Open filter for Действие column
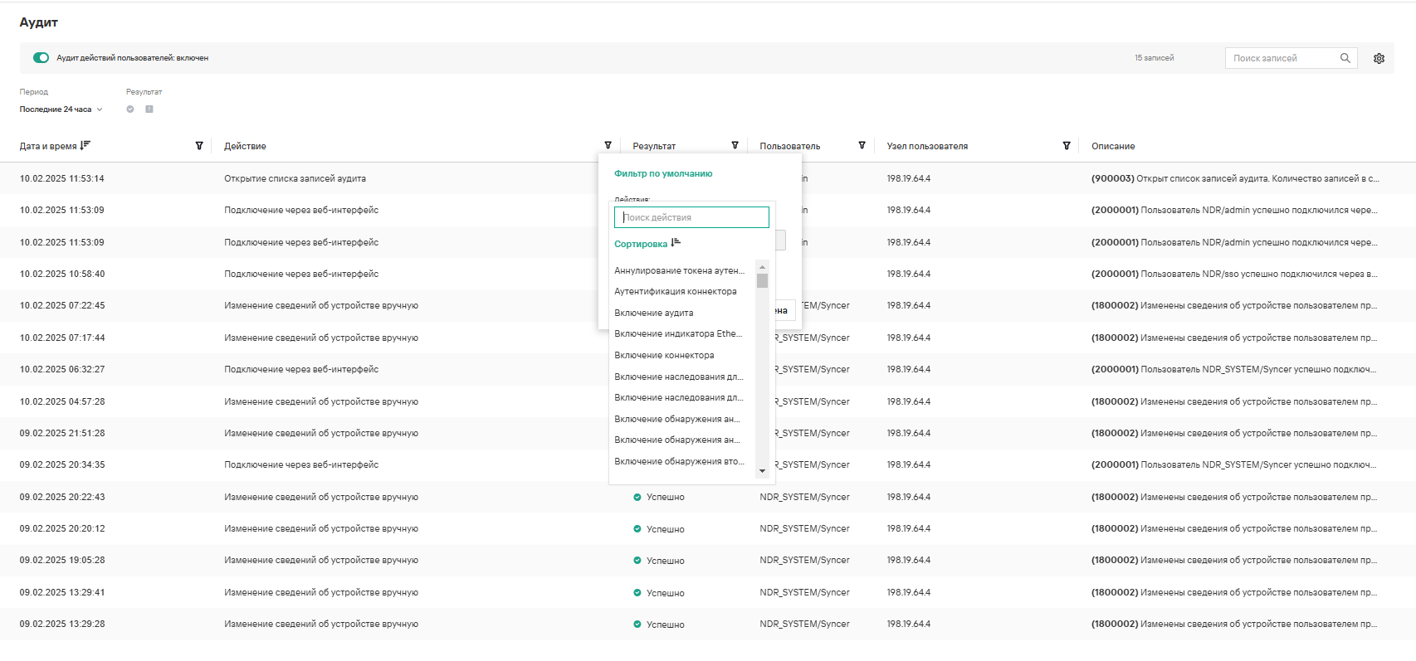This screenshot has height=661, width=1416. (608, 146)
